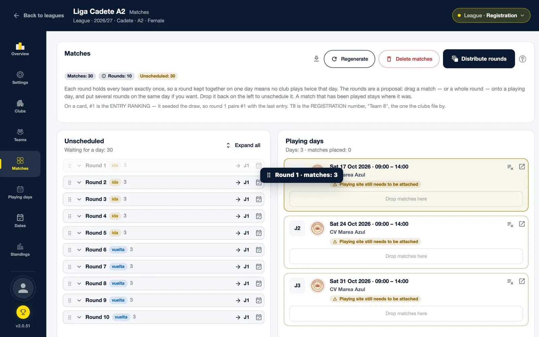This screenshot has height=337, width=539.
Task: Select the Matches sidebar tab
Action: point(20,164)
